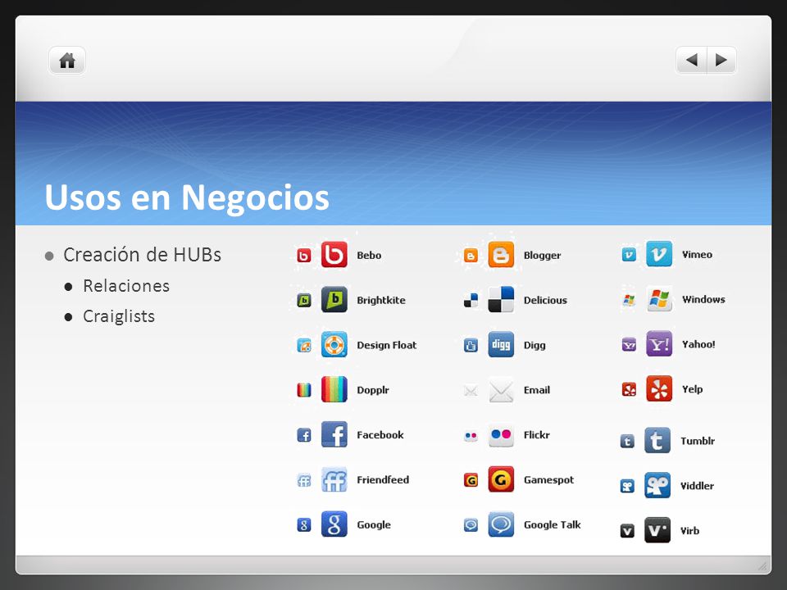Click the large Facebook icon
Viewport: 787px width, 590px height.
[334, 434]
